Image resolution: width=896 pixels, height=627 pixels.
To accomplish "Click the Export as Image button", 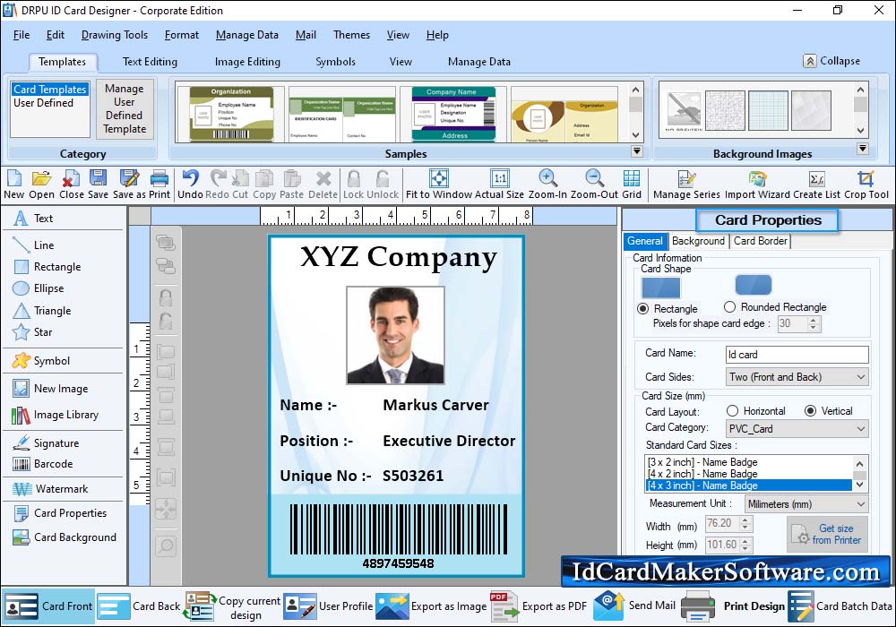I will click(x=432, y=606).
